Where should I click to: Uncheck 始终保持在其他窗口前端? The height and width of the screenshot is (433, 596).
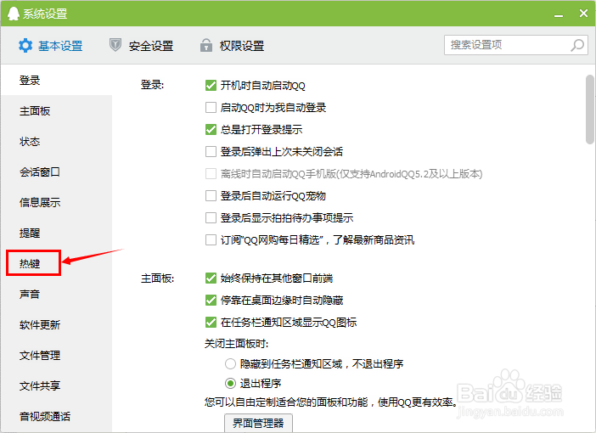point(211,278)
